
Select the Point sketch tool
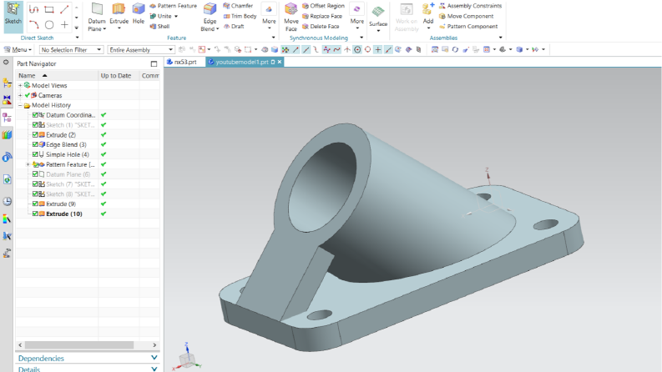point(64,25)
